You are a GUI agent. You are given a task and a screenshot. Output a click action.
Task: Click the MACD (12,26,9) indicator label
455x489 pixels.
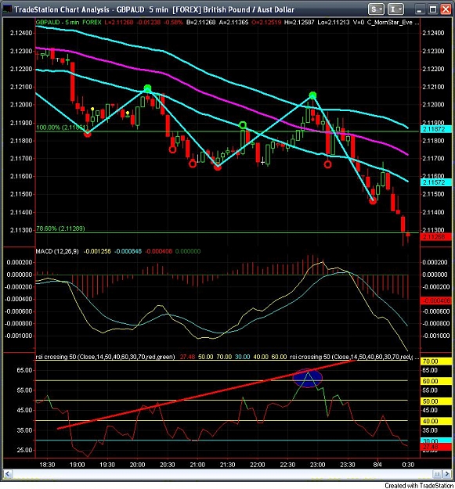(57, 251)
